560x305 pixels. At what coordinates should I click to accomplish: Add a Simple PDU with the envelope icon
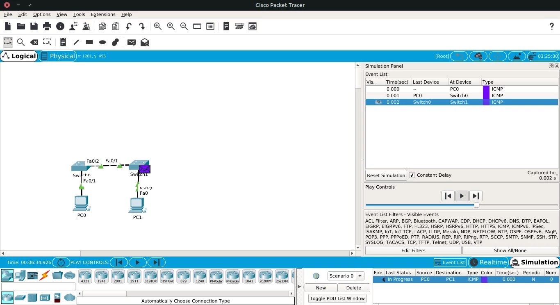pos(132,42)
